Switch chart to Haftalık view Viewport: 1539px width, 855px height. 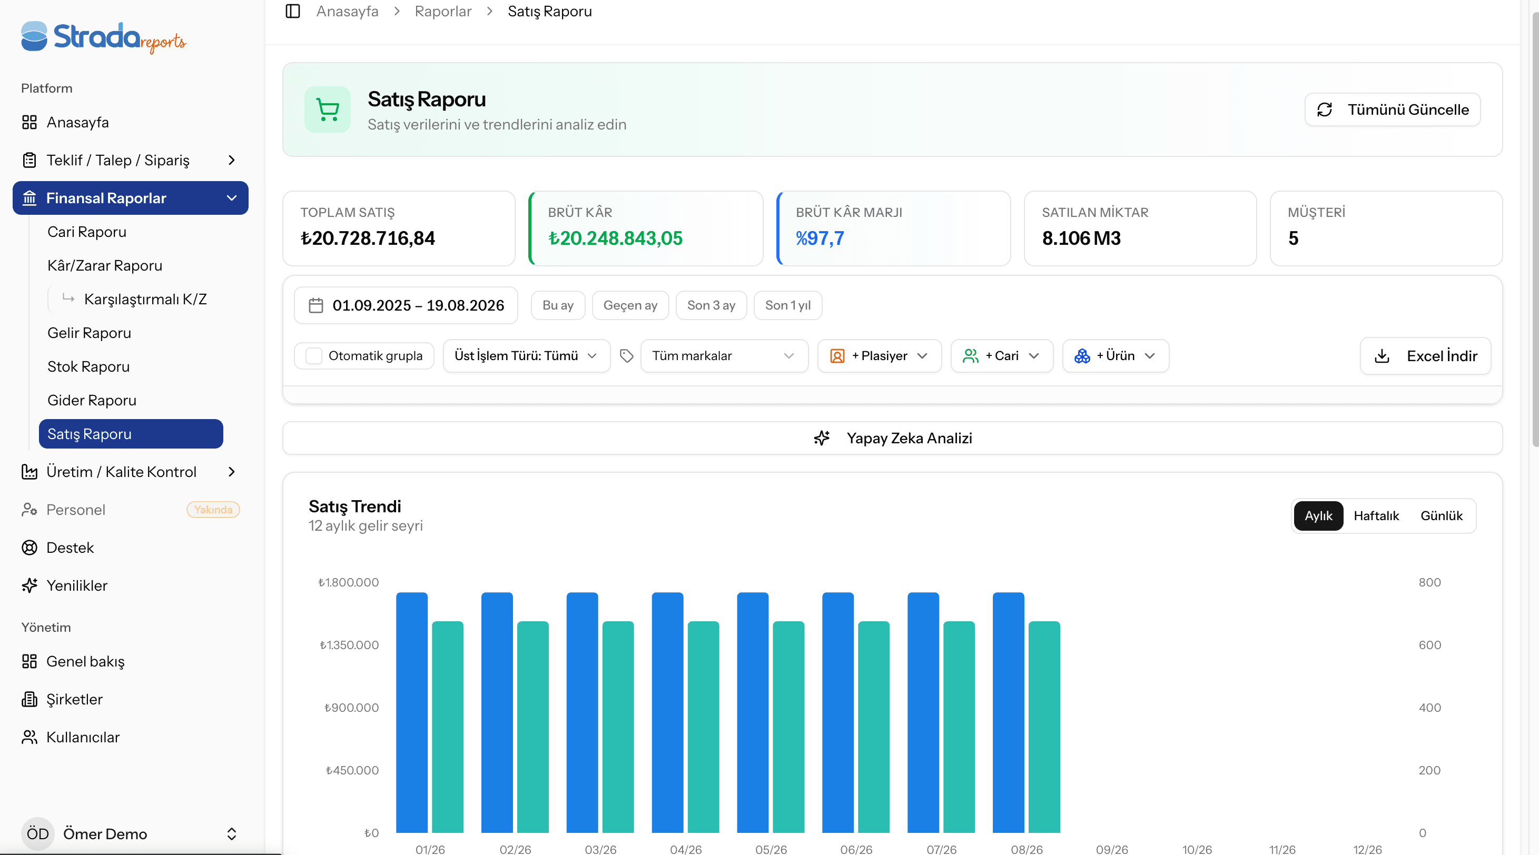1376,516
